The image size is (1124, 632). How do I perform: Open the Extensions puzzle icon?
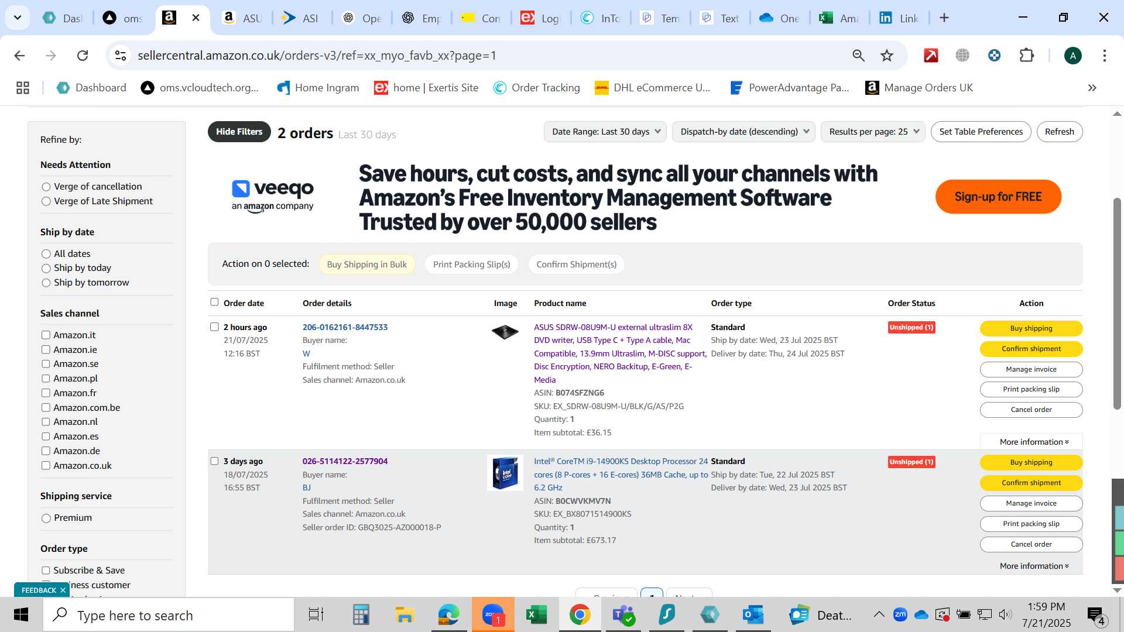click(x=1026, y=56)
